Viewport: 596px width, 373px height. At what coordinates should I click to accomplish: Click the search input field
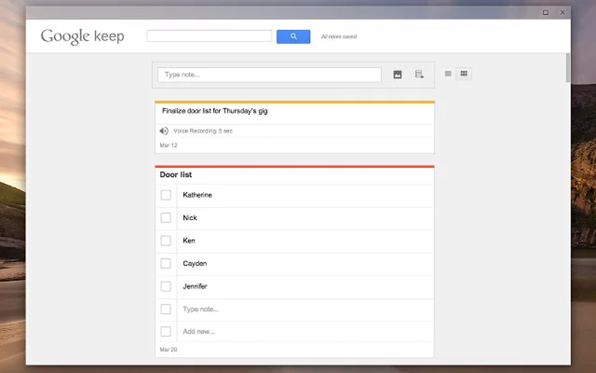[x=209, y=36]
